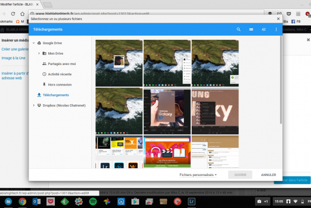The image size is (311, 208).
Task: Open the Mon Drive folder
Action: [x=55, y=53]
